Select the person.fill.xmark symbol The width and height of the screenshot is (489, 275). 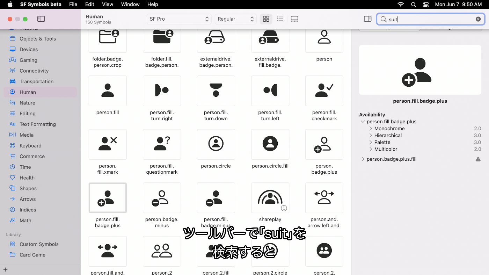[108, 144]
